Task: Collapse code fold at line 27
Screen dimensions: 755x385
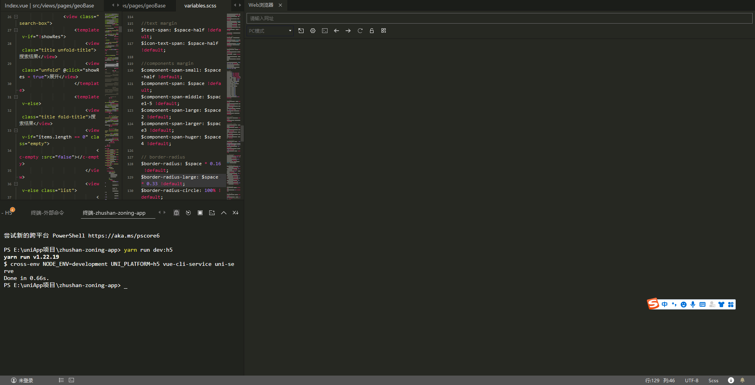Action: [16, 30]
